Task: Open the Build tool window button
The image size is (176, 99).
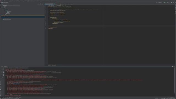Action: click(20, 97)
